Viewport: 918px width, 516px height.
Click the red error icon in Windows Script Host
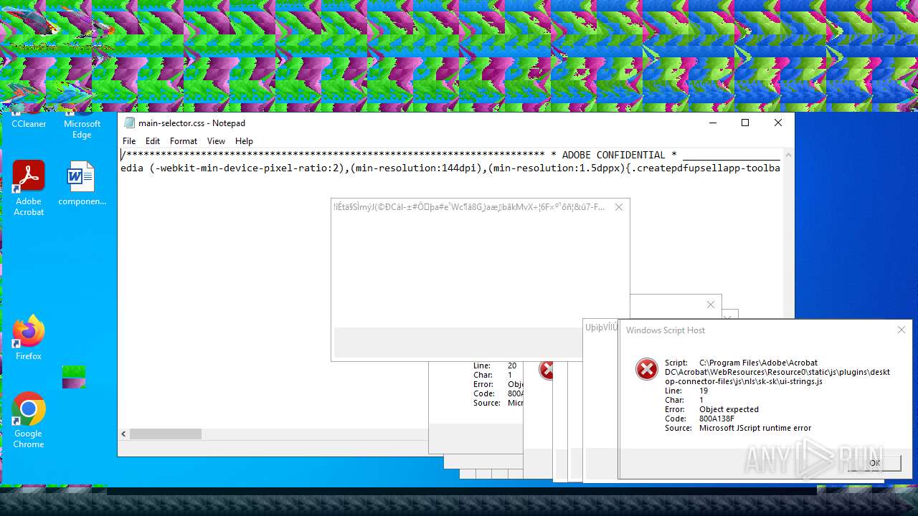click(x=647, y=369)
